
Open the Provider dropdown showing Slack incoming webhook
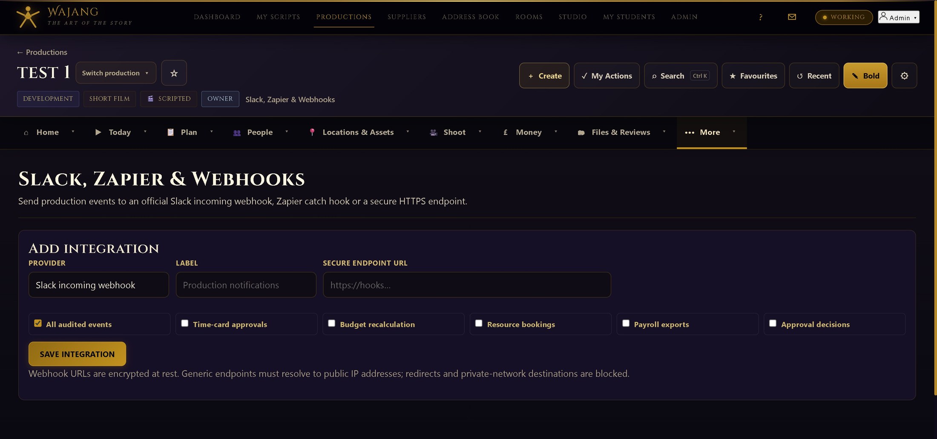click(99, 285)
